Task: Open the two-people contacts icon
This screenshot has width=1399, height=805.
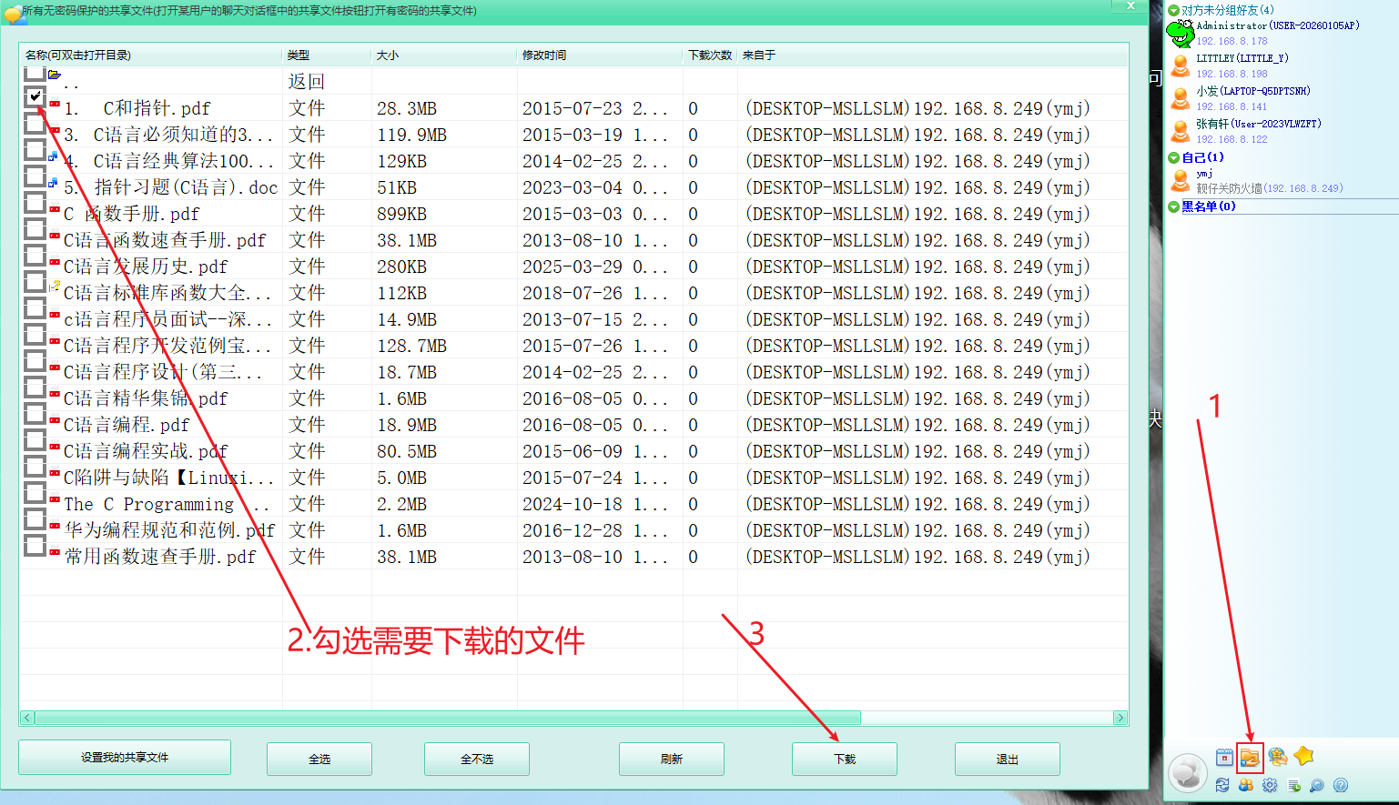Action: click(x=1246, y=785)
